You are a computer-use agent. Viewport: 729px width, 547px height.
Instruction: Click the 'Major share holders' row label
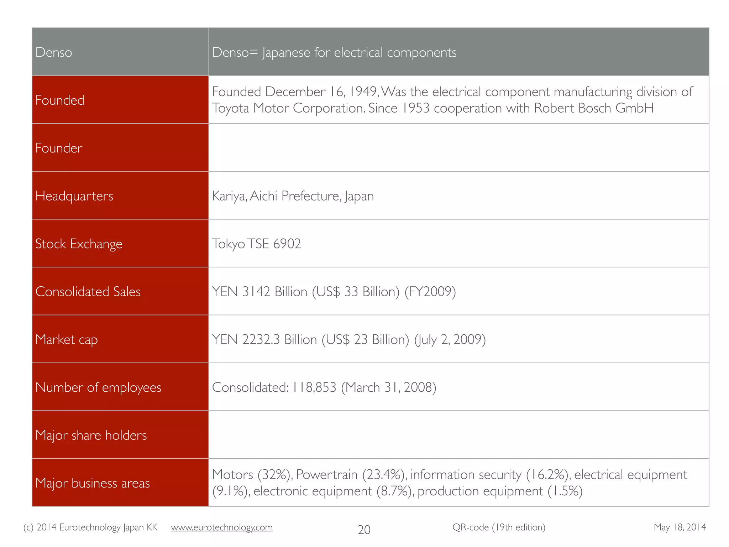coord(120,435)
